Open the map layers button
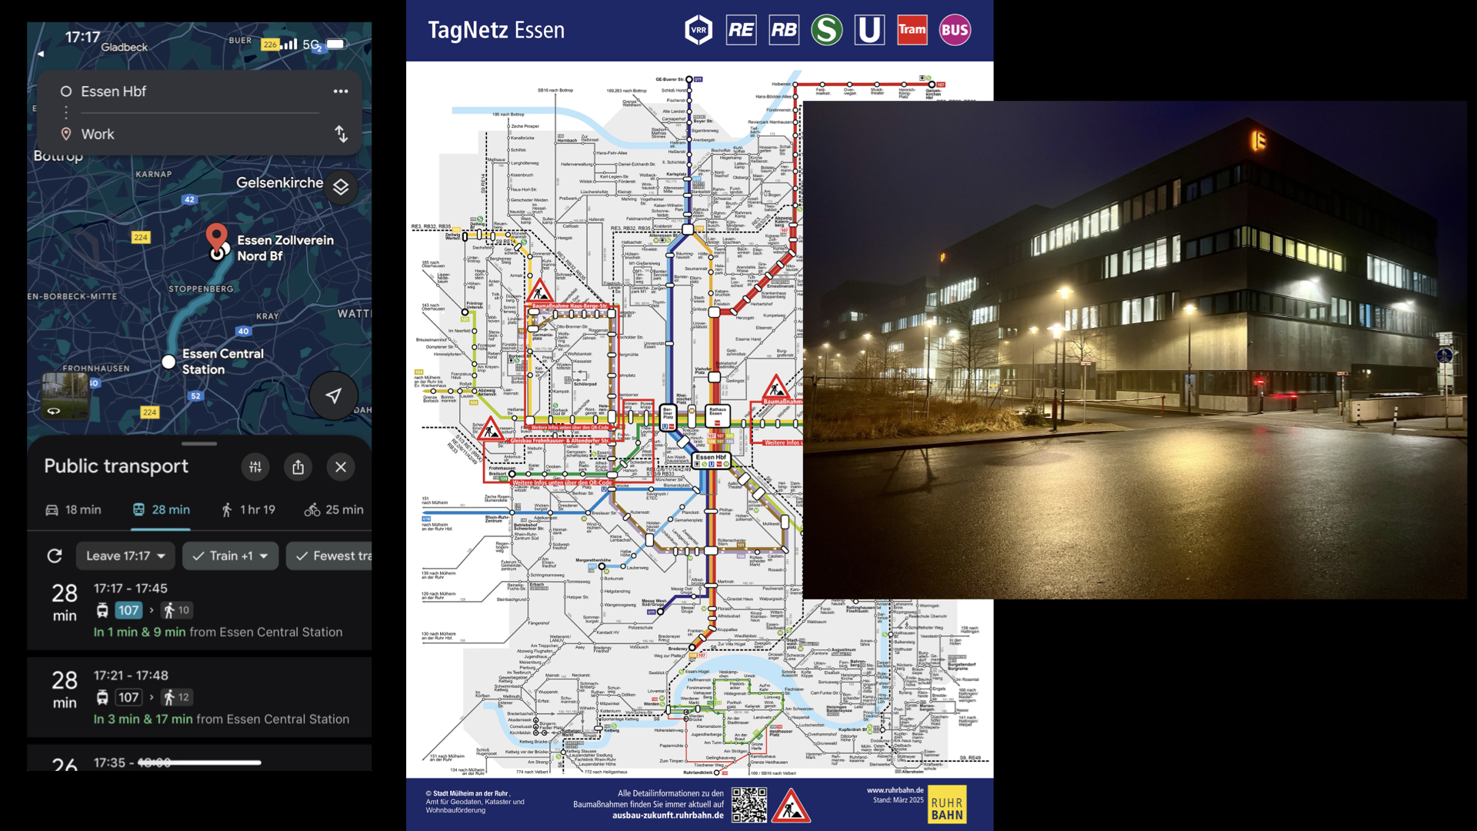The width and height of the screenshot is (1477, 831). (341, 186)
